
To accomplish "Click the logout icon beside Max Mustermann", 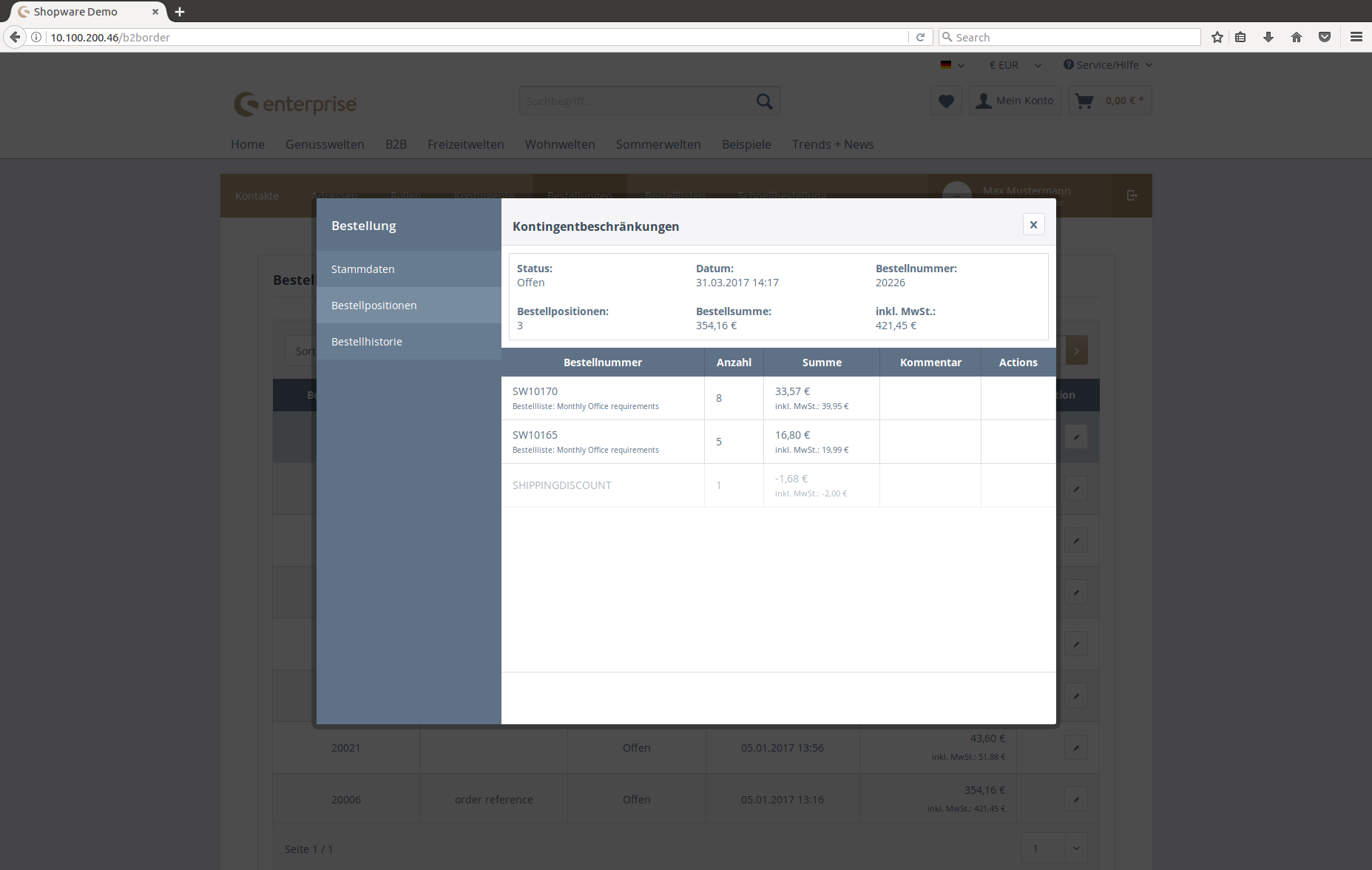I will click(1132, 195).
